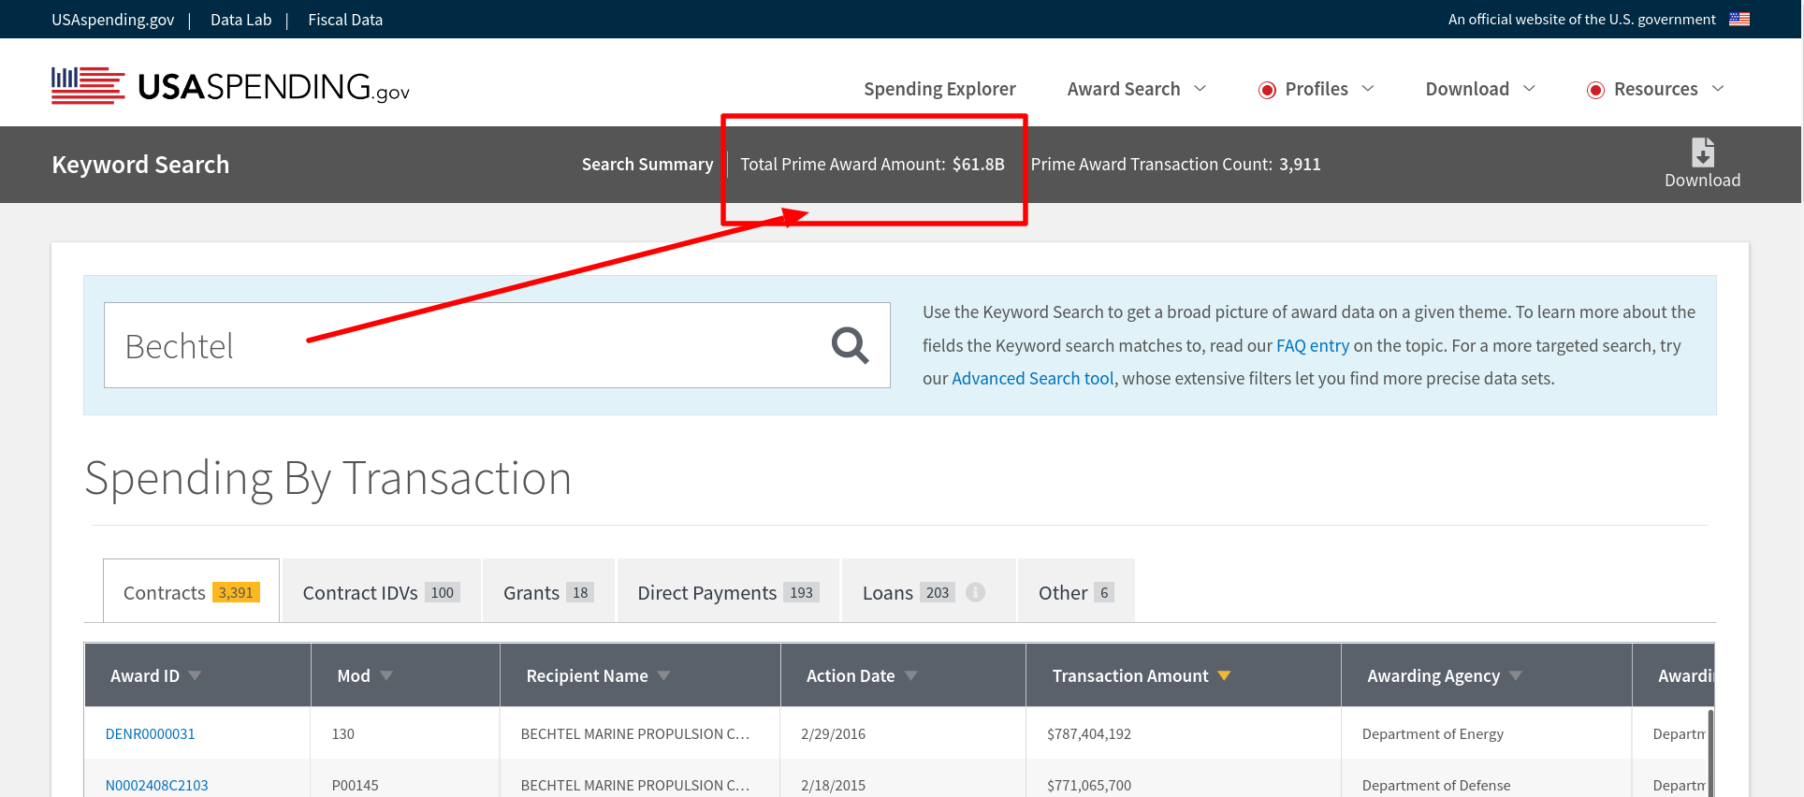Expand the Award Search chevron

click(x=1200, y=88)
